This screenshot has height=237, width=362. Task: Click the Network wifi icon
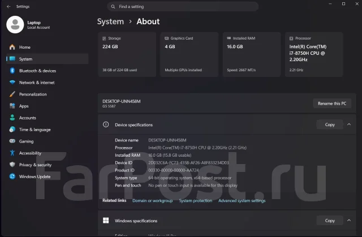[x=12, y=83]
